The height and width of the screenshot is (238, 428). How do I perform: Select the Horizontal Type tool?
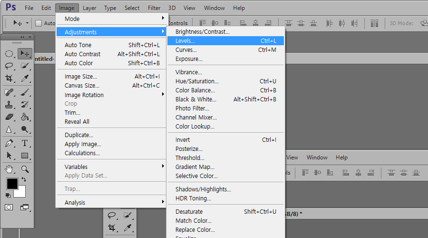25,143
